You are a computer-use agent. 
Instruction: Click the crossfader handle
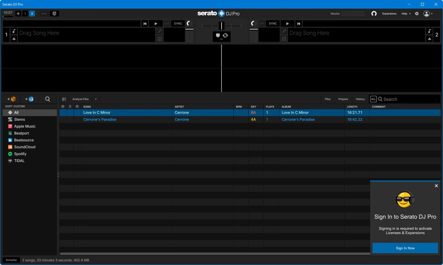tap(221, 25)
